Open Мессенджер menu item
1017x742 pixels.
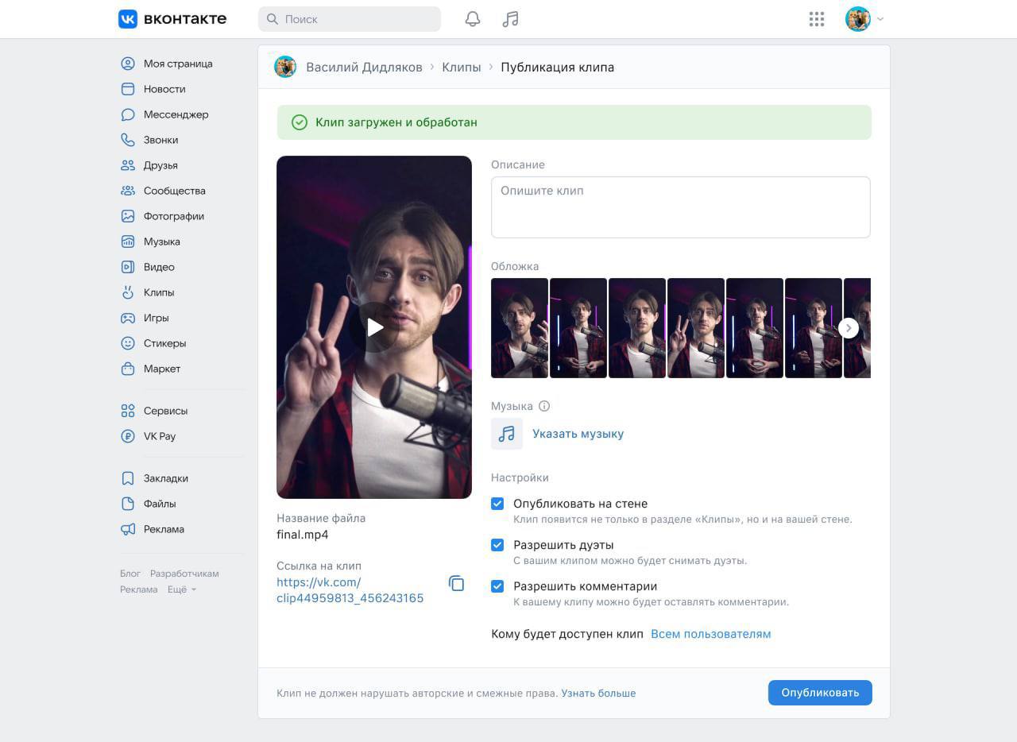tap(176, 114)
